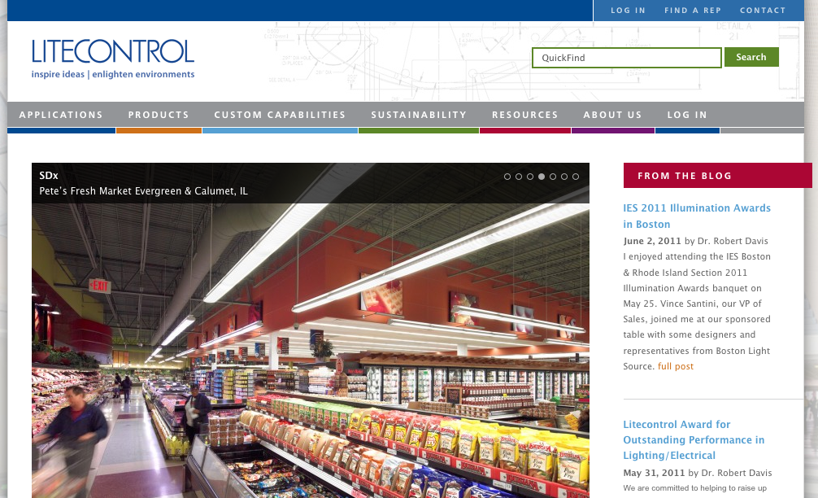Screen dimensions: 818x498
Task: Open Contact link in top bar
Action: pyautogui.click(x=763, y=11)
